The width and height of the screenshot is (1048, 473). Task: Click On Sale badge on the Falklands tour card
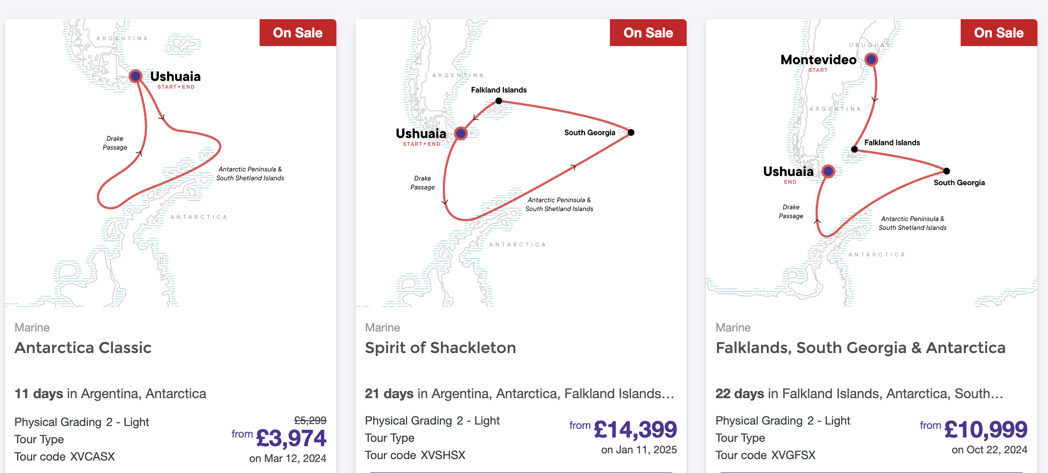999,33
